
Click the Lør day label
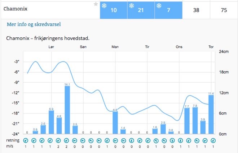click(51, 47)
